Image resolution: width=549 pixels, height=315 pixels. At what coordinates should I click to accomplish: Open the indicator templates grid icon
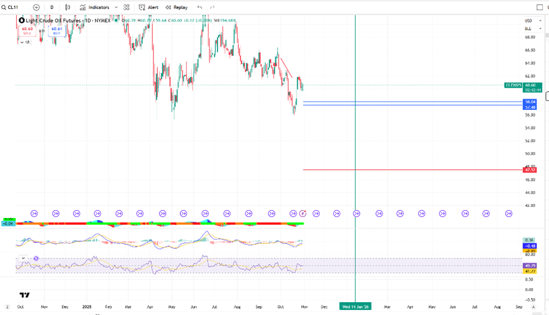click(x=126, y=7)
